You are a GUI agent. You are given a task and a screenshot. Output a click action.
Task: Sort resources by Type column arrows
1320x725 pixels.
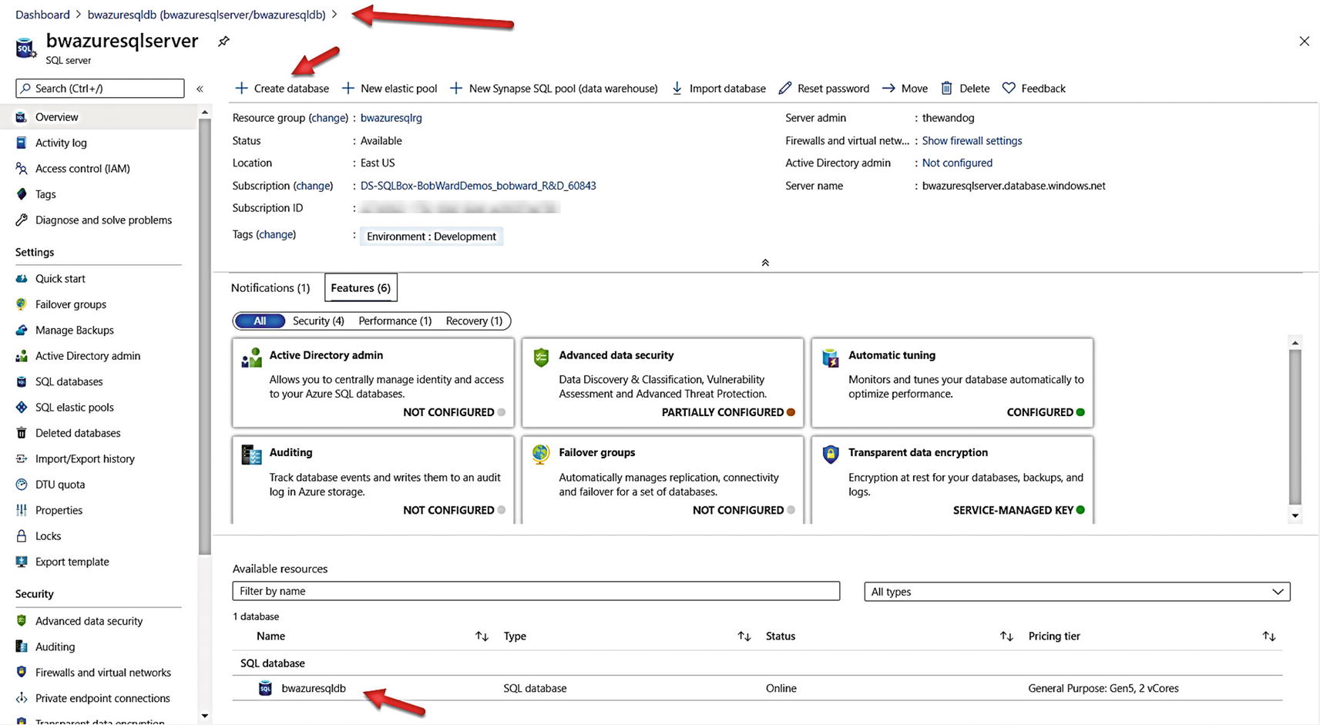[744, 636]
